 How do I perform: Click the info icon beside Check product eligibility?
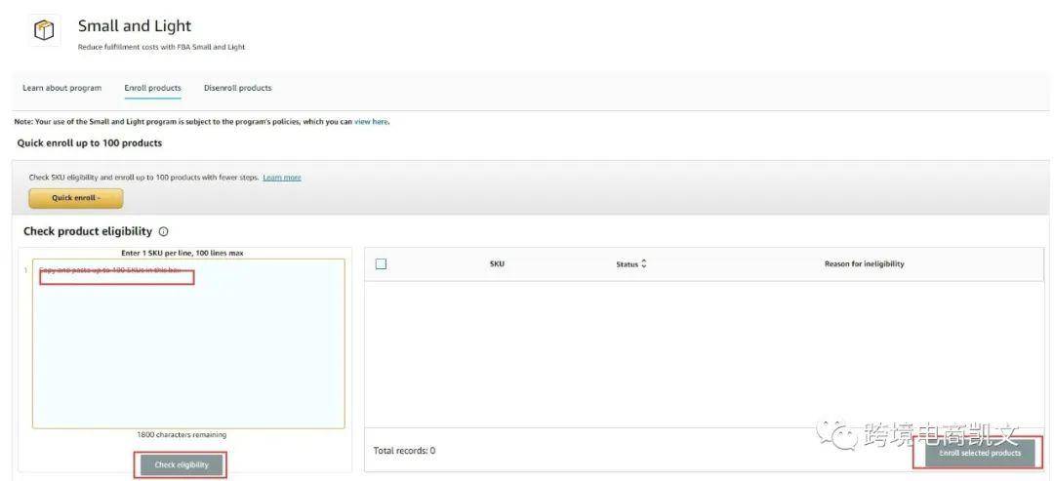coord(163,232)
